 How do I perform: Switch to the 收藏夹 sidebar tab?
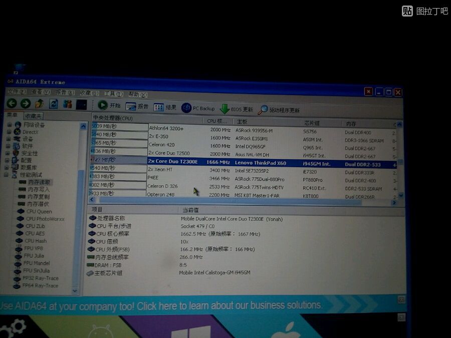click(x=34, y=116)
